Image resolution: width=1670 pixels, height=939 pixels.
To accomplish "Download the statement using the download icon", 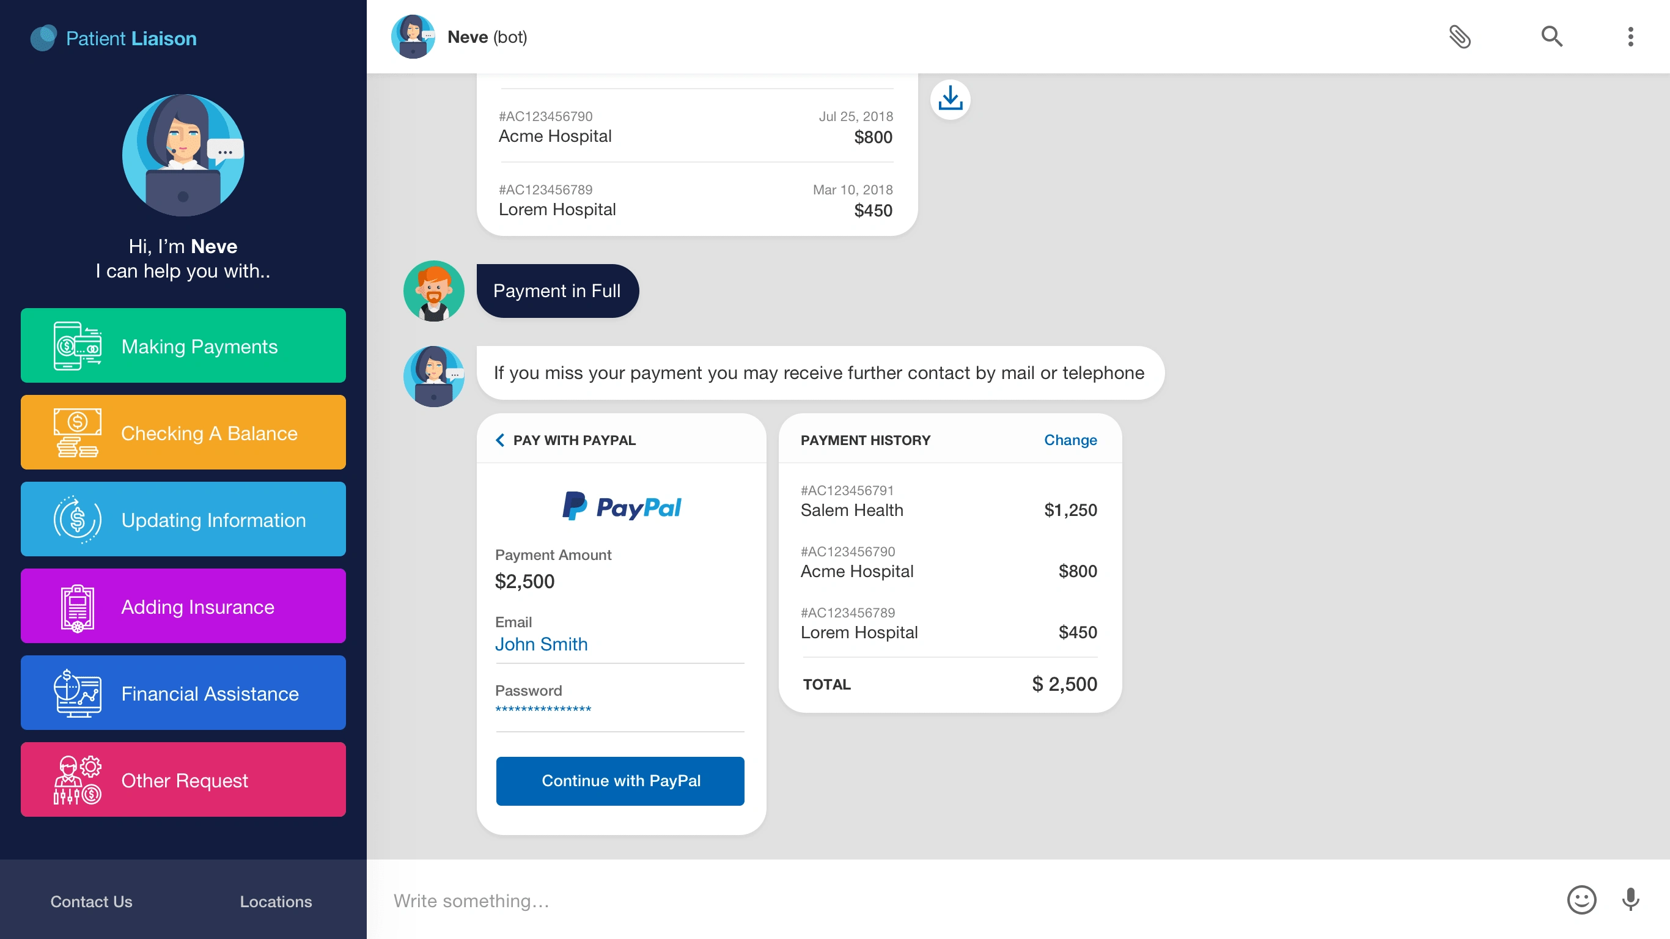I will coord(950,99).
